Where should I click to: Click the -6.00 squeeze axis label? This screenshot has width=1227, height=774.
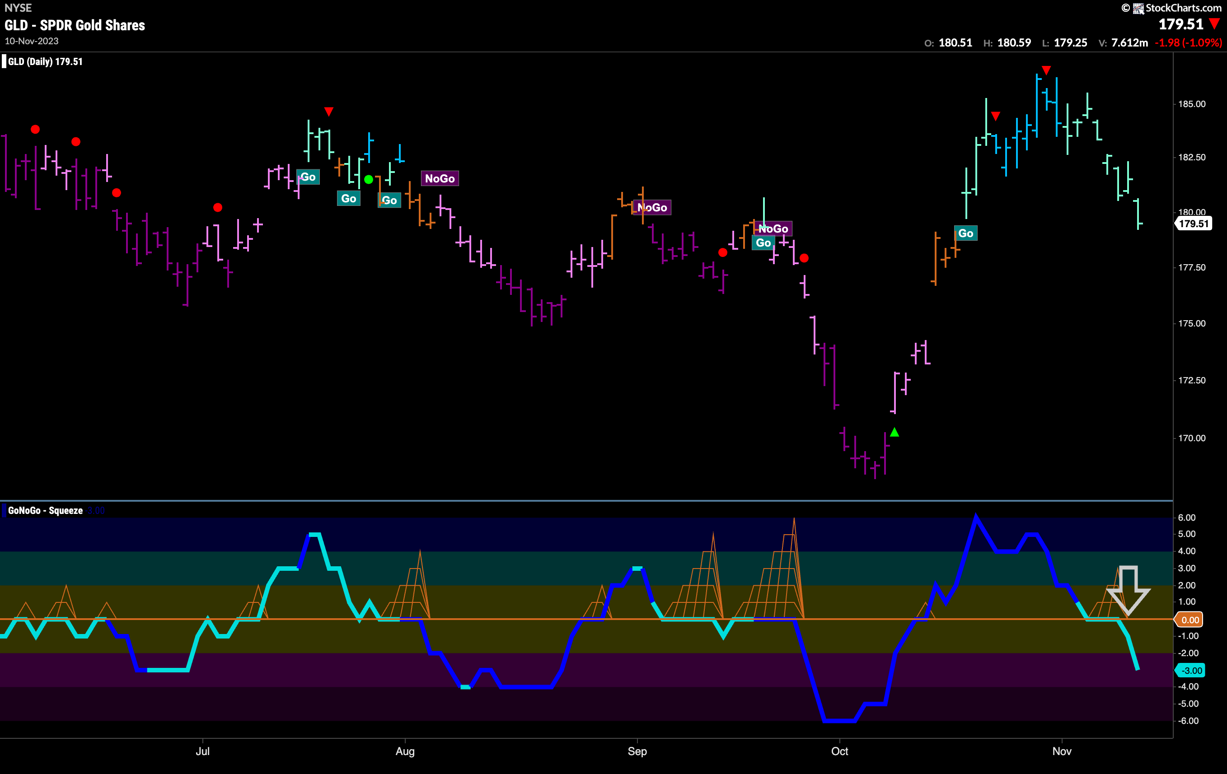tap(1188, 721)
